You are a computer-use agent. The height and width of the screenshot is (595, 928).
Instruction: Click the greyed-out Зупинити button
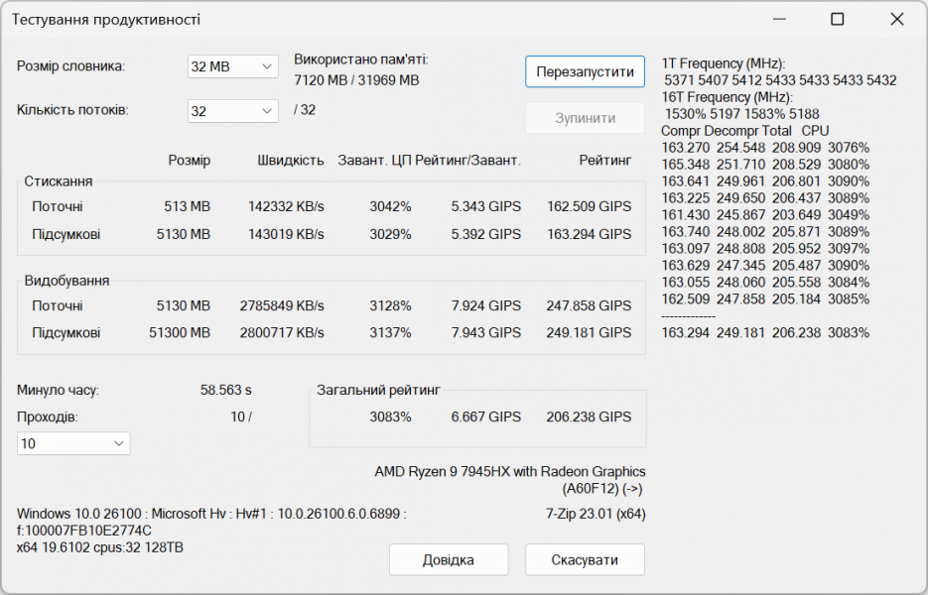coord(585,118)
